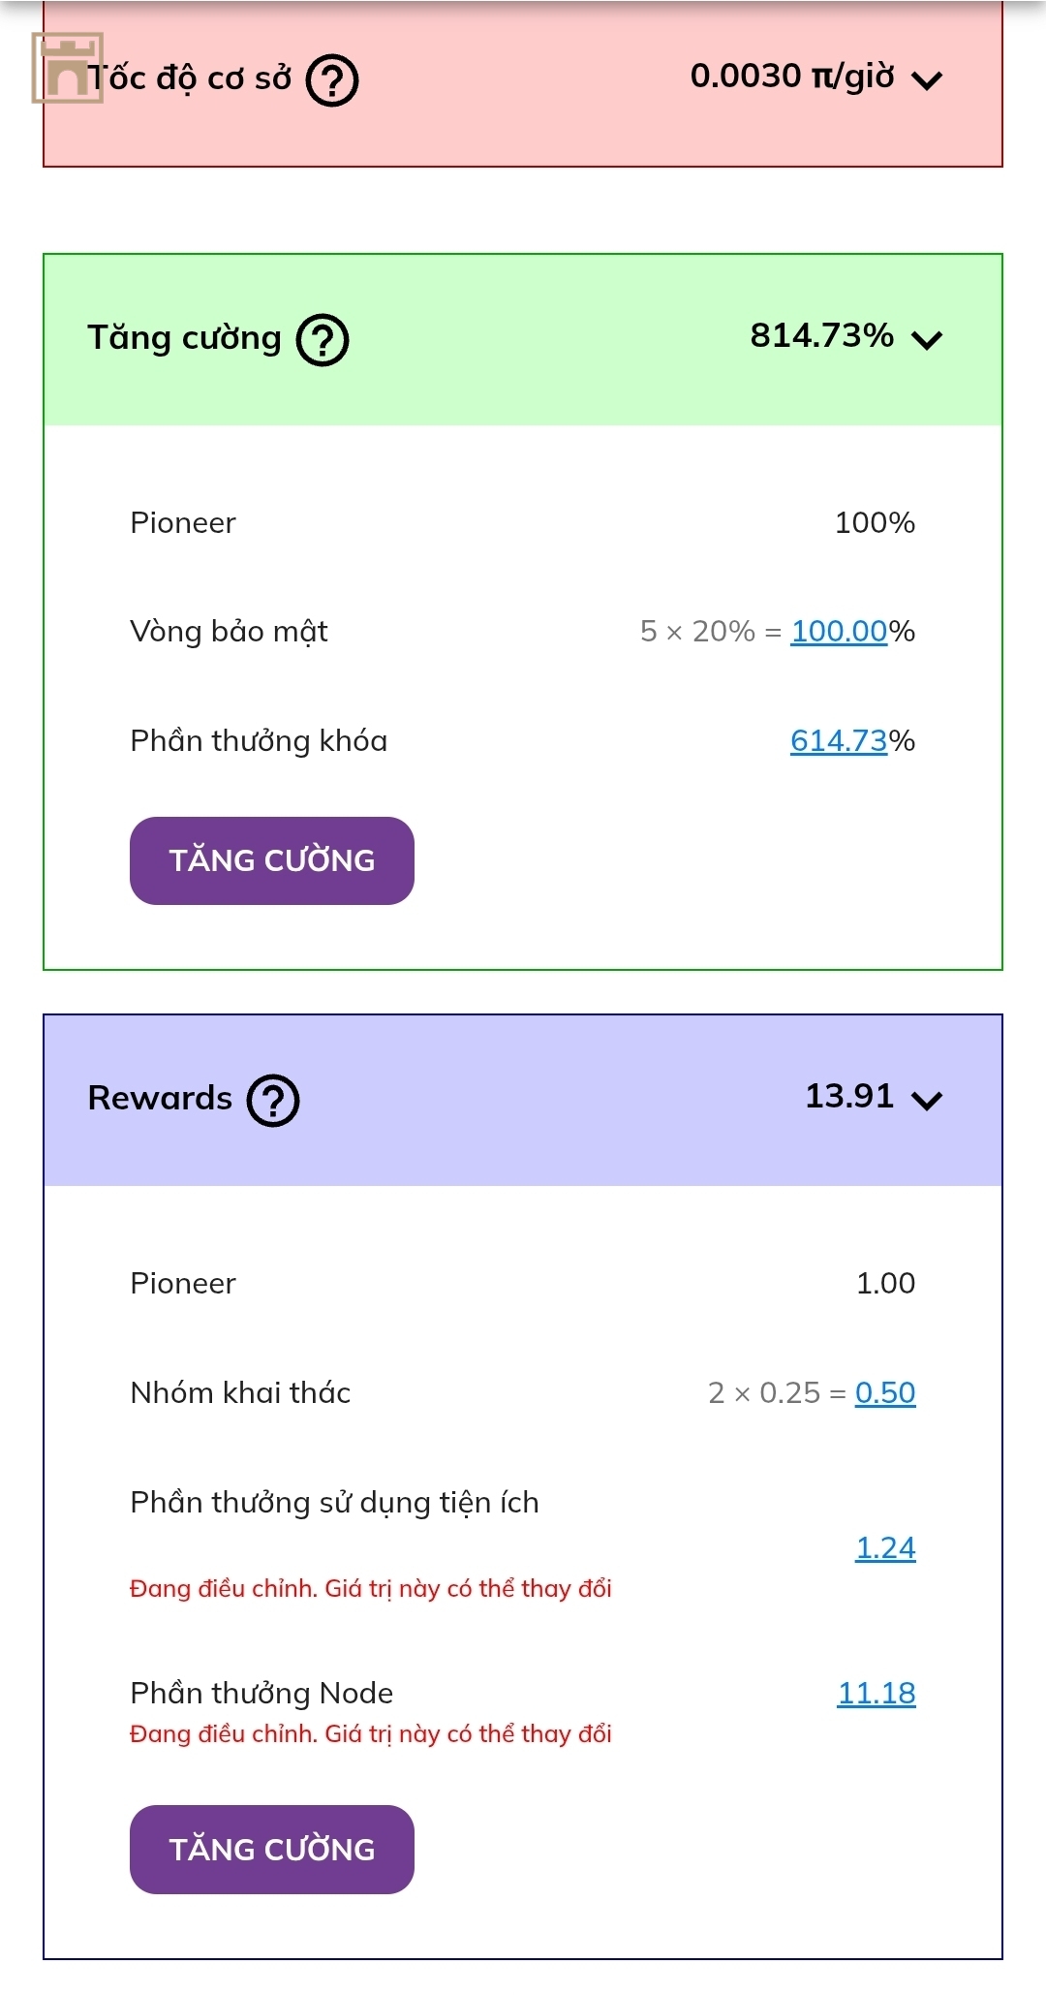The height and width of the screenshot is (1995, 1046).
Task: Toggle the Rewards section header
Action: [x=523, y=1101]
